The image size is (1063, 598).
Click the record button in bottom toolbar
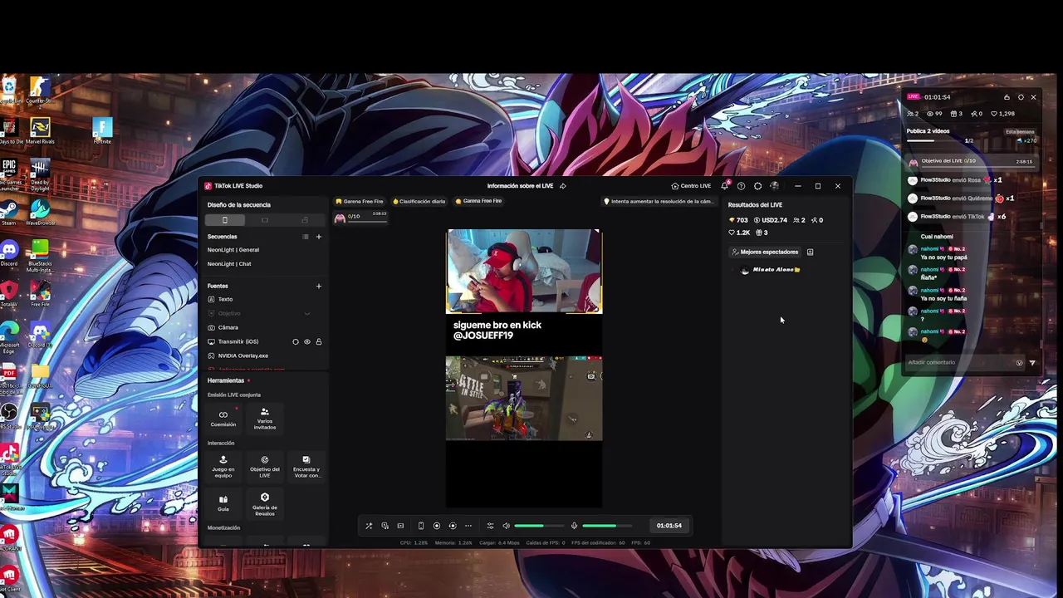tap(436, 526)
